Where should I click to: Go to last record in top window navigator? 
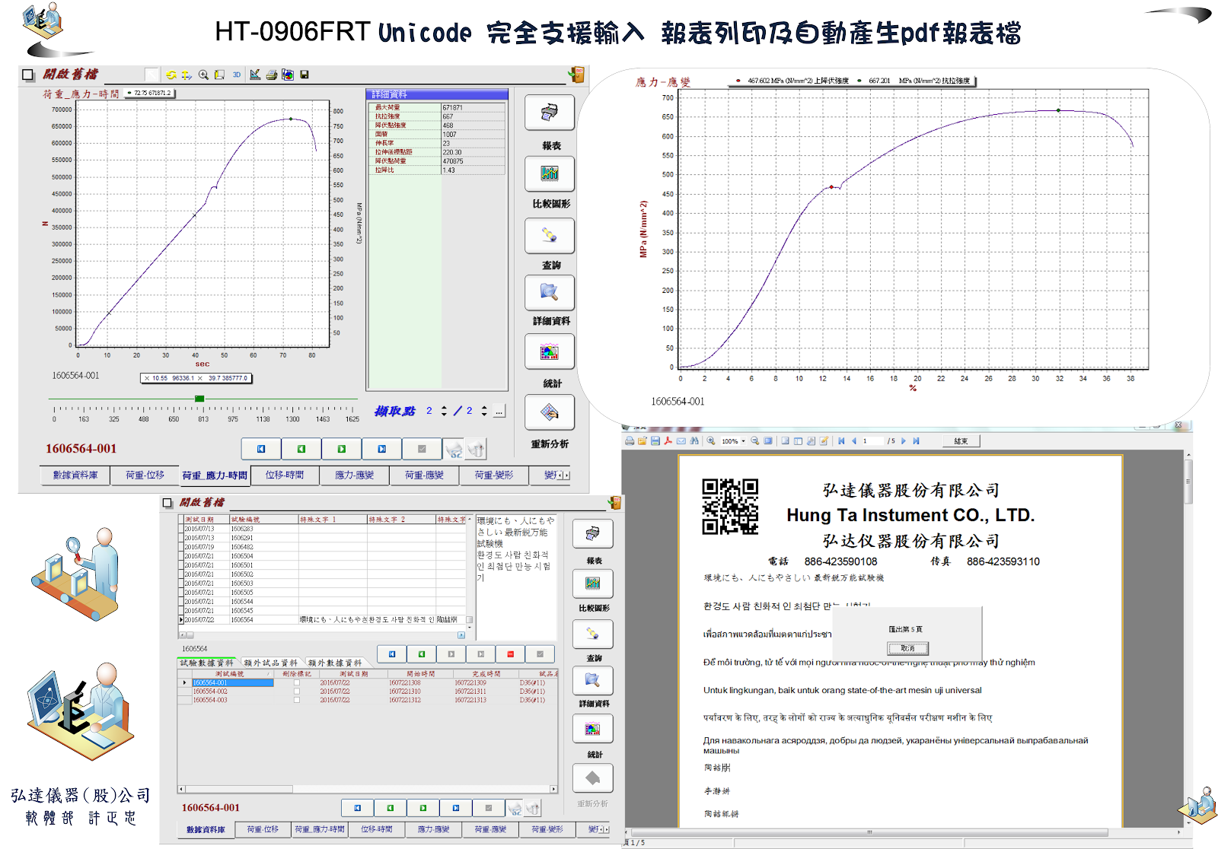[x=382, y=449]
